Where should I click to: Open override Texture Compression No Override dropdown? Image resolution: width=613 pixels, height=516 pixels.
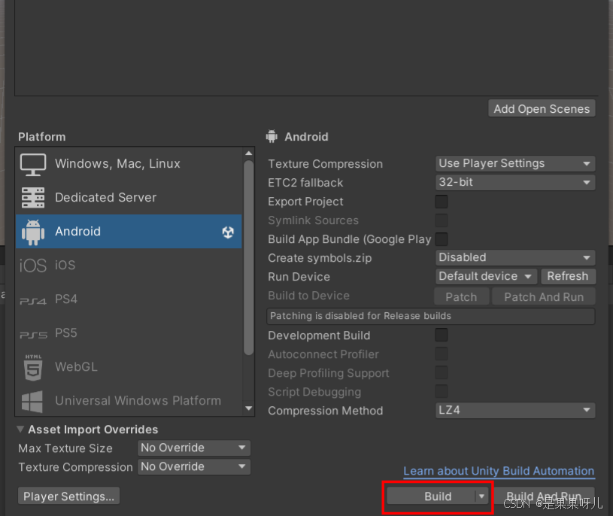194,467
